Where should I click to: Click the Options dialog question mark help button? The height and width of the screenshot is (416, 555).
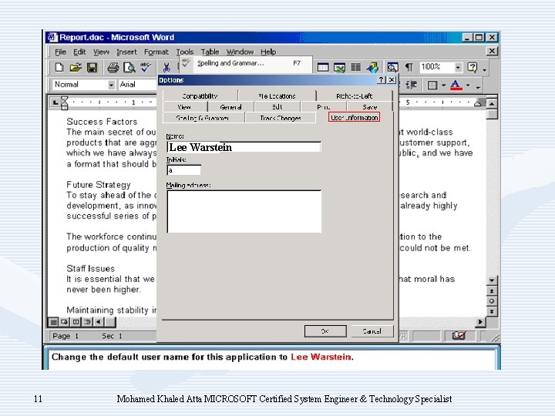pyautogui.click(x=381, y=80)
